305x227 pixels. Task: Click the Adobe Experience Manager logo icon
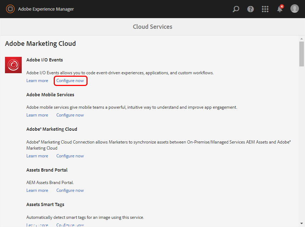coord(10,9)
